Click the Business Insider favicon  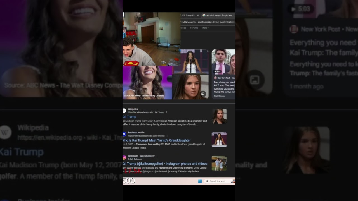124,134
